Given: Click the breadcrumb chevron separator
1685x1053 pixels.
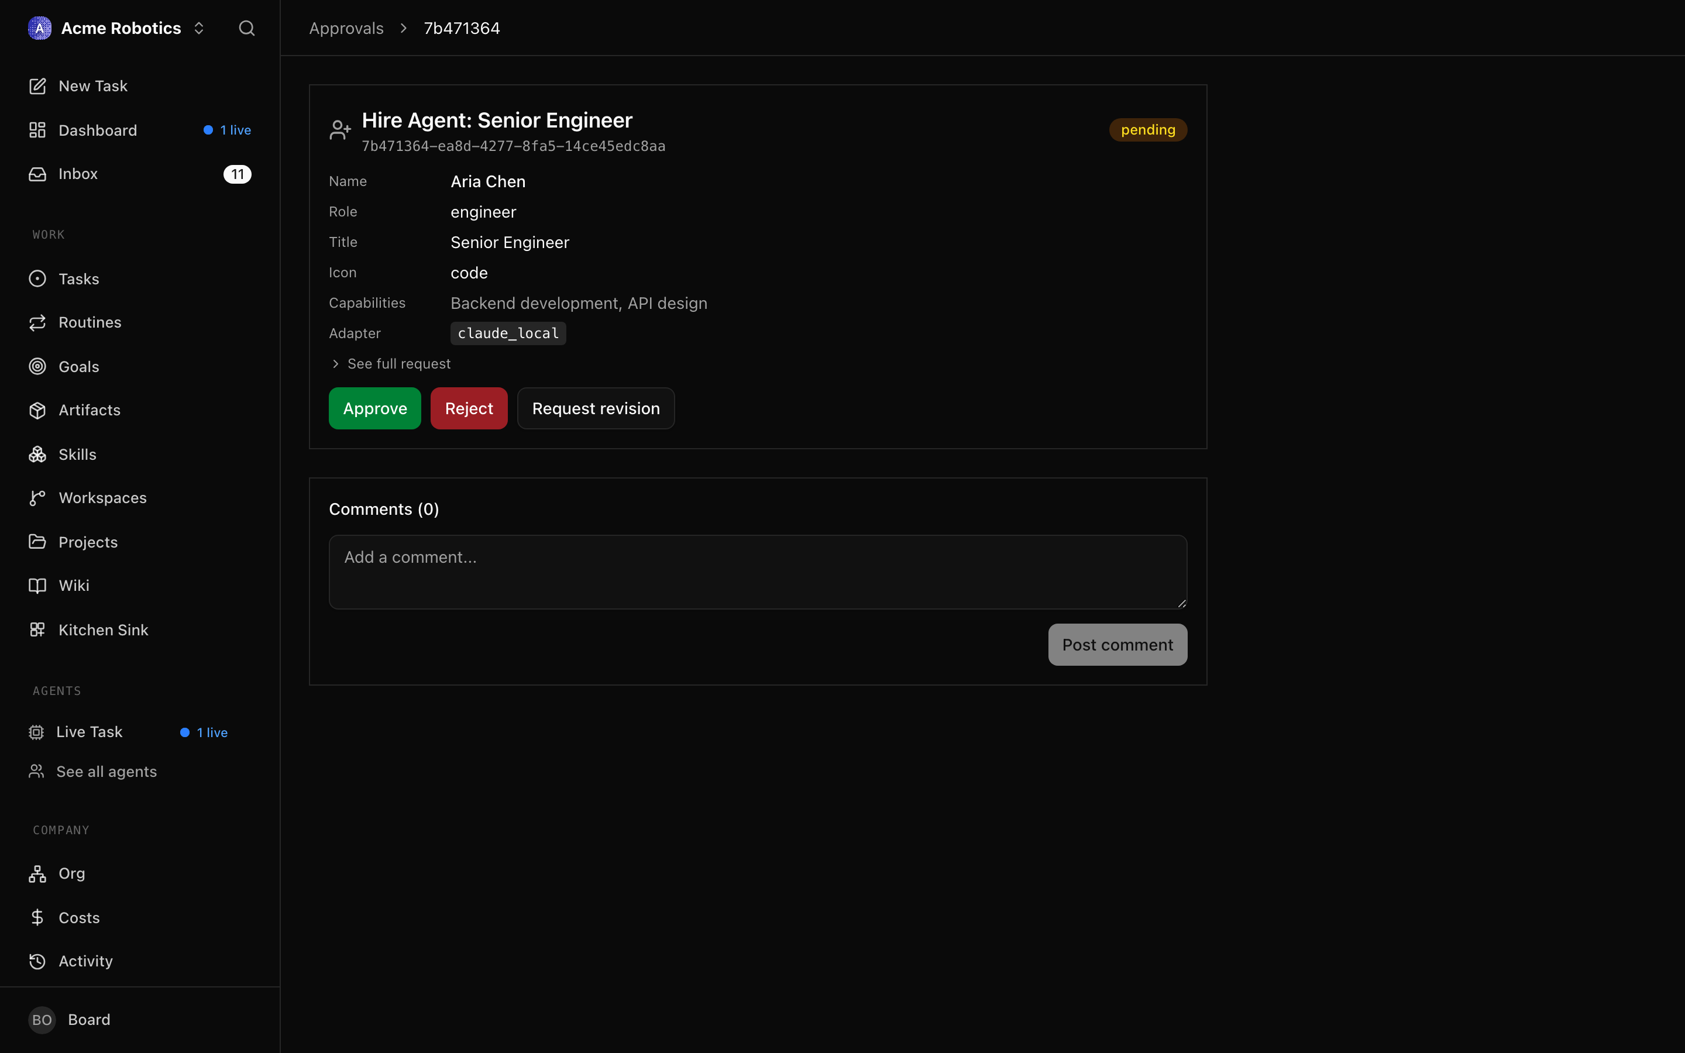Looking at the screenshot, I should tap(403, 28).
